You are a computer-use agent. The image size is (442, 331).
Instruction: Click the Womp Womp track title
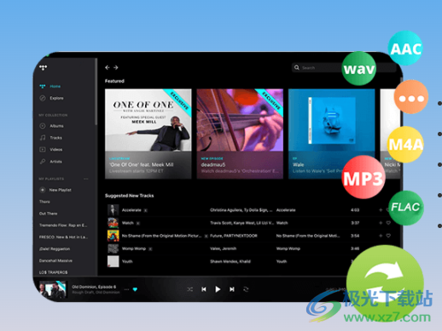coord(134,248)
